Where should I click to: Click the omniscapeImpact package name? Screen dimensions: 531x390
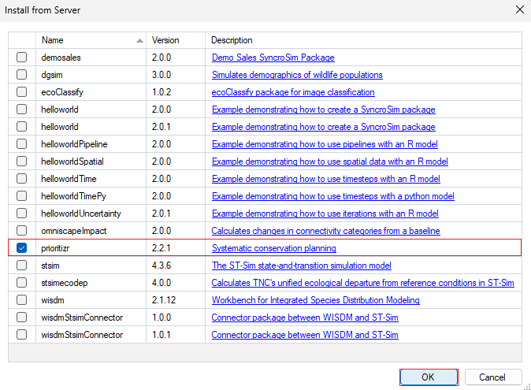point(74,231)
